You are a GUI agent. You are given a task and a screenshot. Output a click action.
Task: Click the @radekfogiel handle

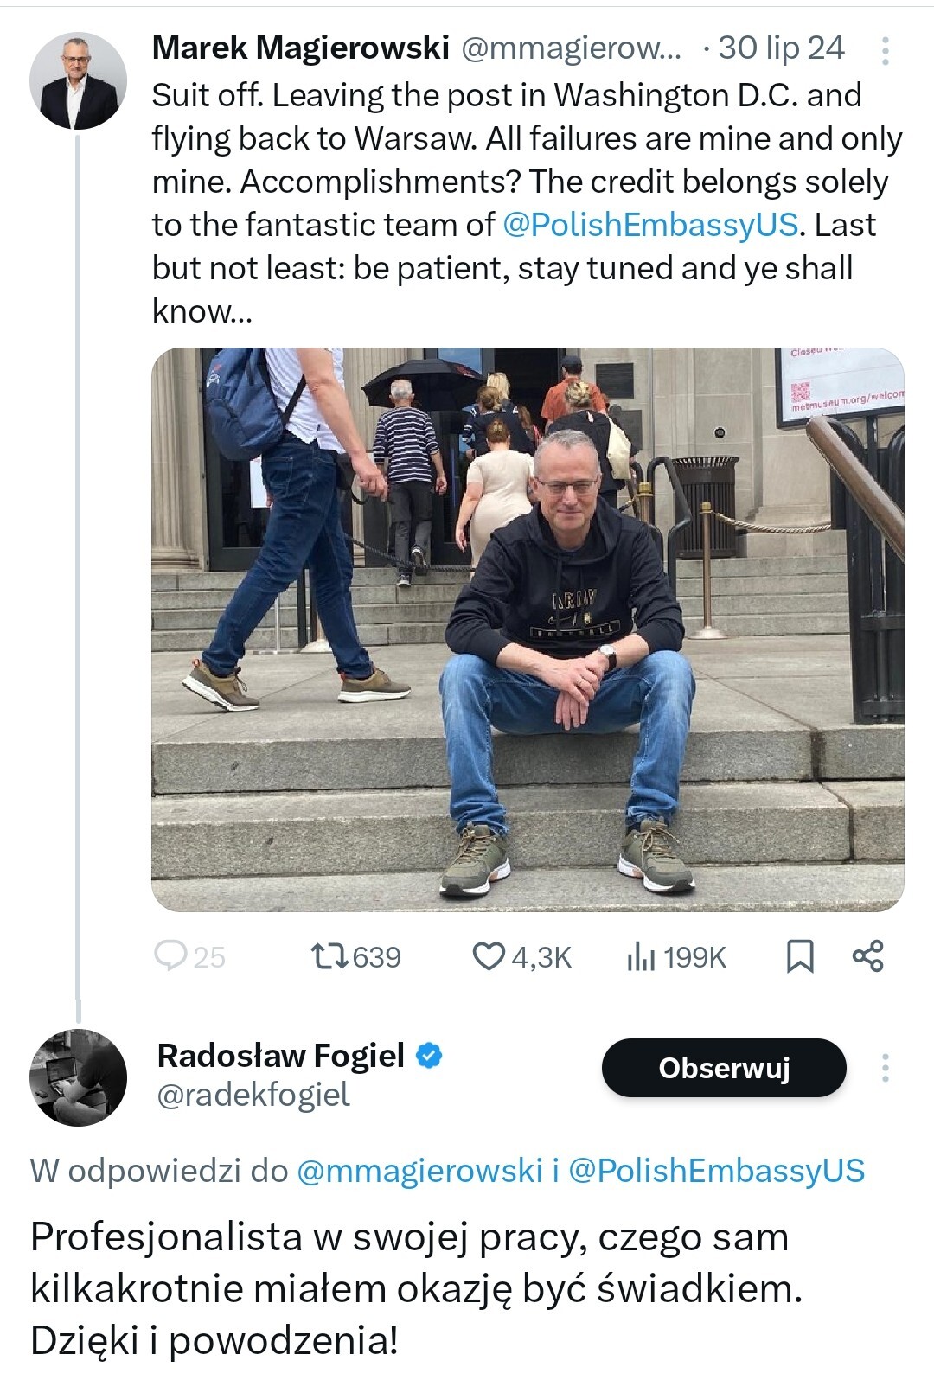point(253,1096)
